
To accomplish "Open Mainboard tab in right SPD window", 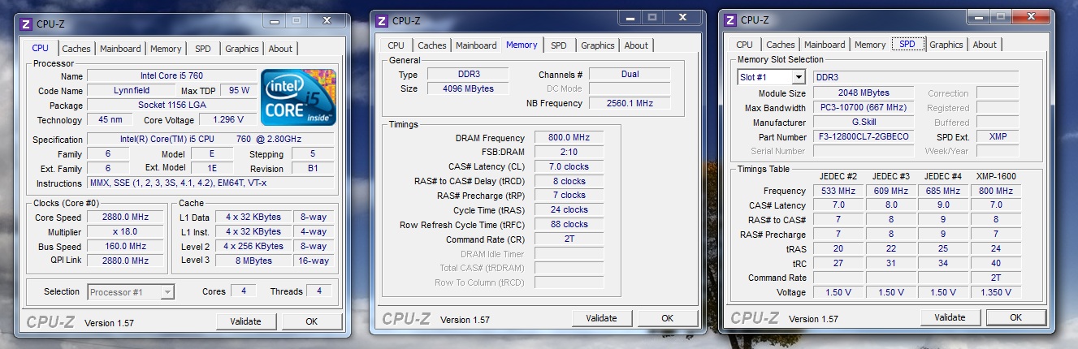I will [825, 45].
